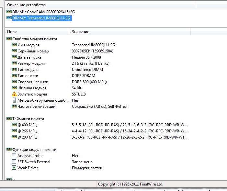
Task: Select DIMM2 Transcend JM800QLU-2G entry
Action: click(x=41, y=18)
